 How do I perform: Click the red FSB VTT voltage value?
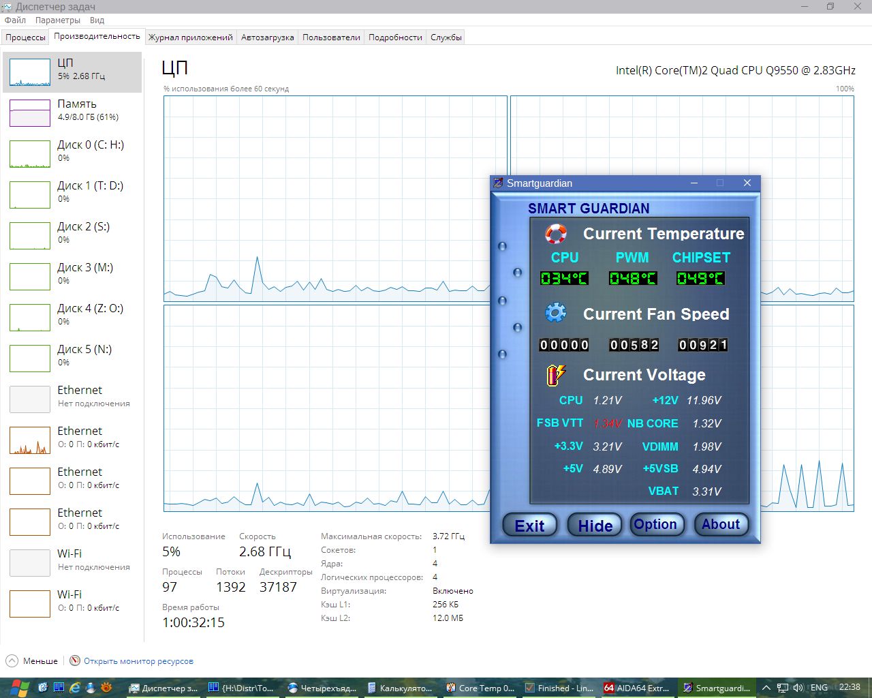(x=608, y=423)
